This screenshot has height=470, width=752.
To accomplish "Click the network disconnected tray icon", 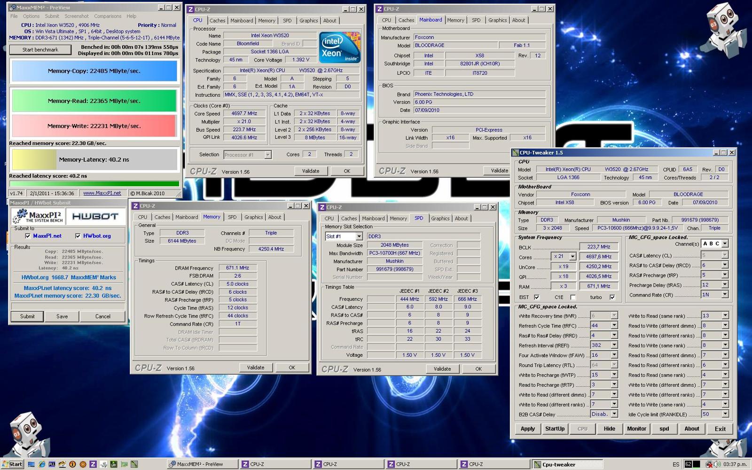I will 709,464.
